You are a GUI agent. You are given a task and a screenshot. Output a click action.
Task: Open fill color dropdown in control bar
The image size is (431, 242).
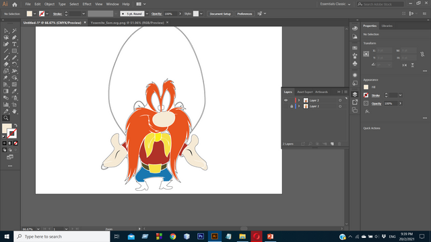coord(34,13)
